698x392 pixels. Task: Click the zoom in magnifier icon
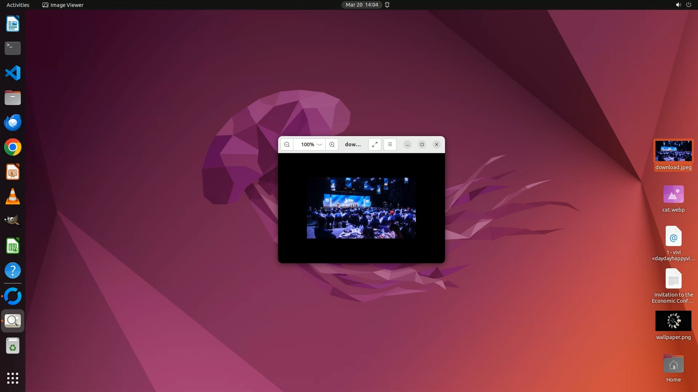[x=332, y=144]
